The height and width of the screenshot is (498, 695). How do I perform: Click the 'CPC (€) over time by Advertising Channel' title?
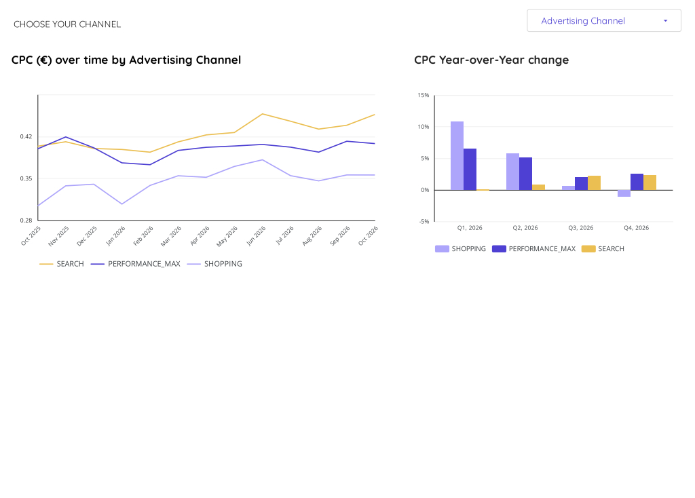[x=126, y=60]
